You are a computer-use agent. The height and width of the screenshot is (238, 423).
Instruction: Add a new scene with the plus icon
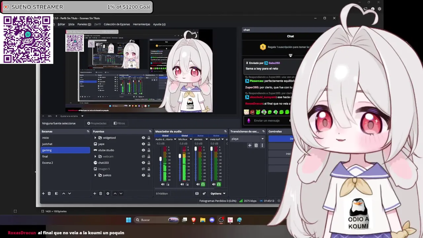[43, 193]
